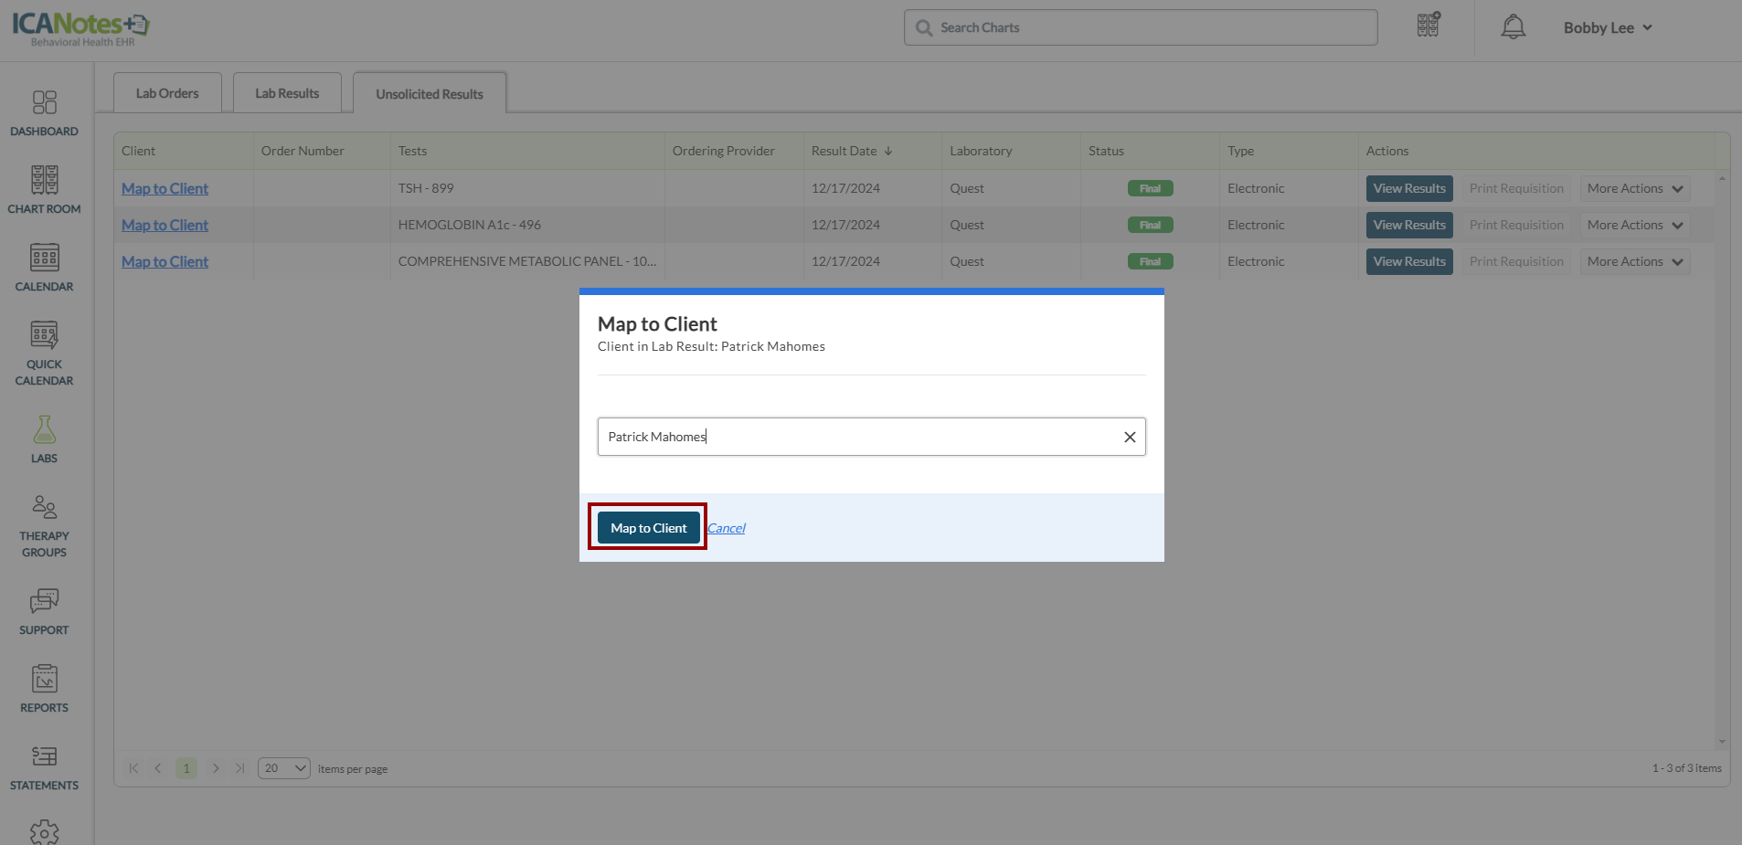Open the Reports sidebar icon
Viewport: 1742px width, 845px height.
pyautogui.click(x=44, y=679)
